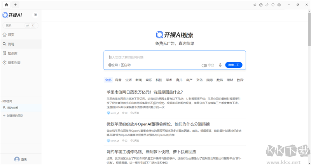Switch to the 科技 category tab
Viewport: 311px width, 165px height.
click(x=159, y=80)
